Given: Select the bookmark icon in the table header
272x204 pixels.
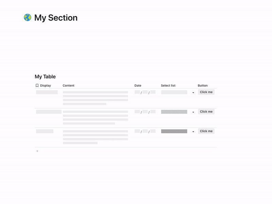Looking at the screenshot, I should coord(37,85).
